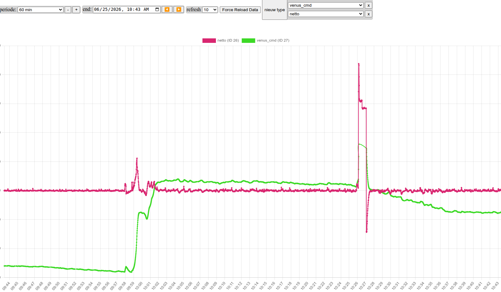Click the venus_cmd (ID 27) legend label

click(x=273, y=41)
